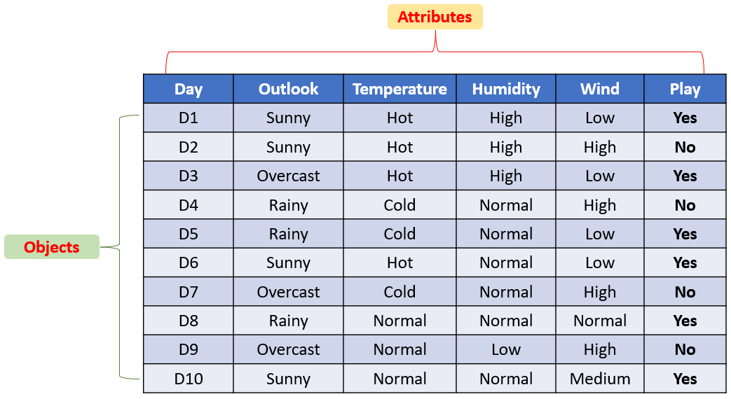Select the Play column header
The height and width of the screenshot is (399, 731).
tap(685, 89)
